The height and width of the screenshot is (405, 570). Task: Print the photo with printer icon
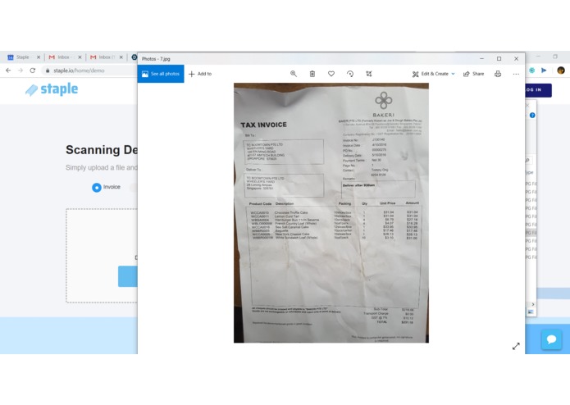point(498,74)
